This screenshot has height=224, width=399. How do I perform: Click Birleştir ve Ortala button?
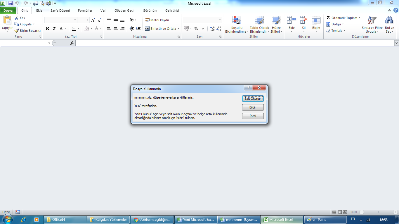[x=162, y=29]
